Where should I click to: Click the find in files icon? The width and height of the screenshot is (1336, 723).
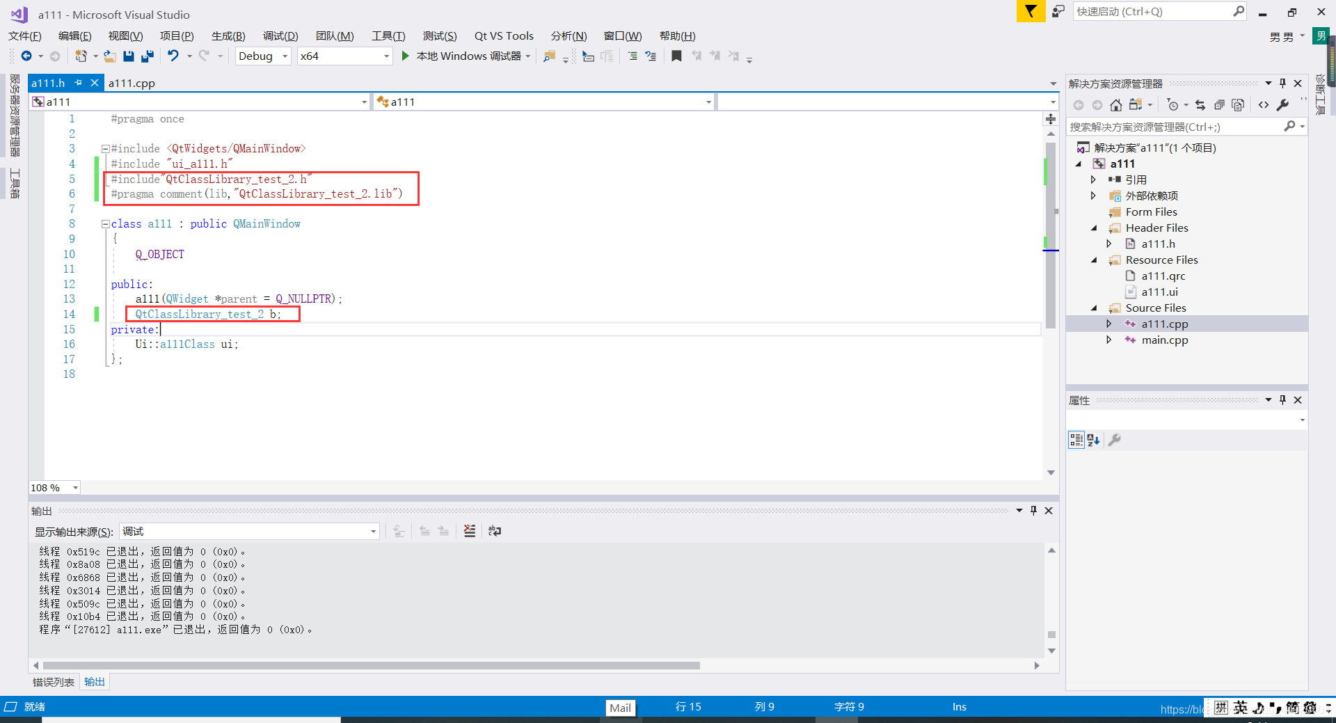click(550, 56)
